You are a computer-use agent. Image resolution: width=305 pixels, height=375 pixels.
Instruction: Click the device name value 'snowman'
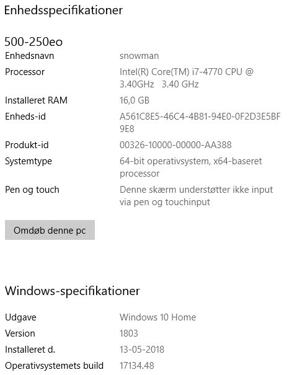coord(139,56)
